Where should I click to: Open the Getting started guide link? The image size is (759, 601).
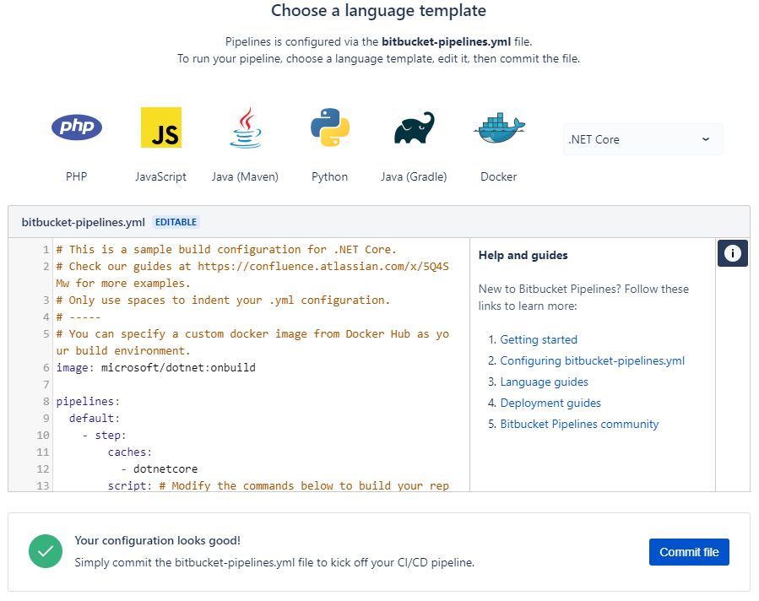(x=539, y=339)
